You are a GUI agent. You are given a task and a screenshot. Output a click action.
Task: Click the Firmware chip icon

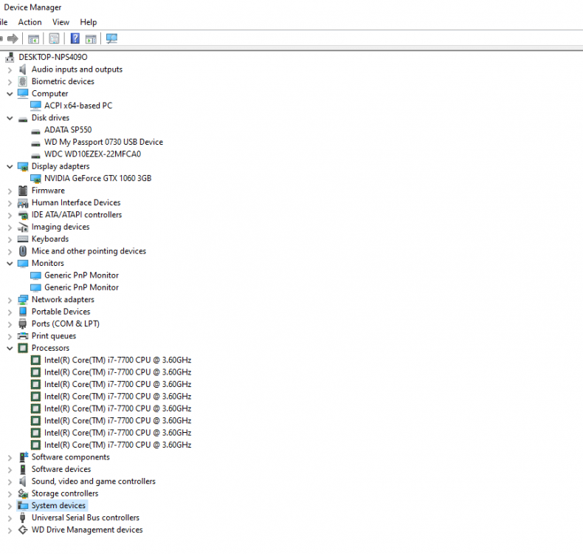[23, 191]
